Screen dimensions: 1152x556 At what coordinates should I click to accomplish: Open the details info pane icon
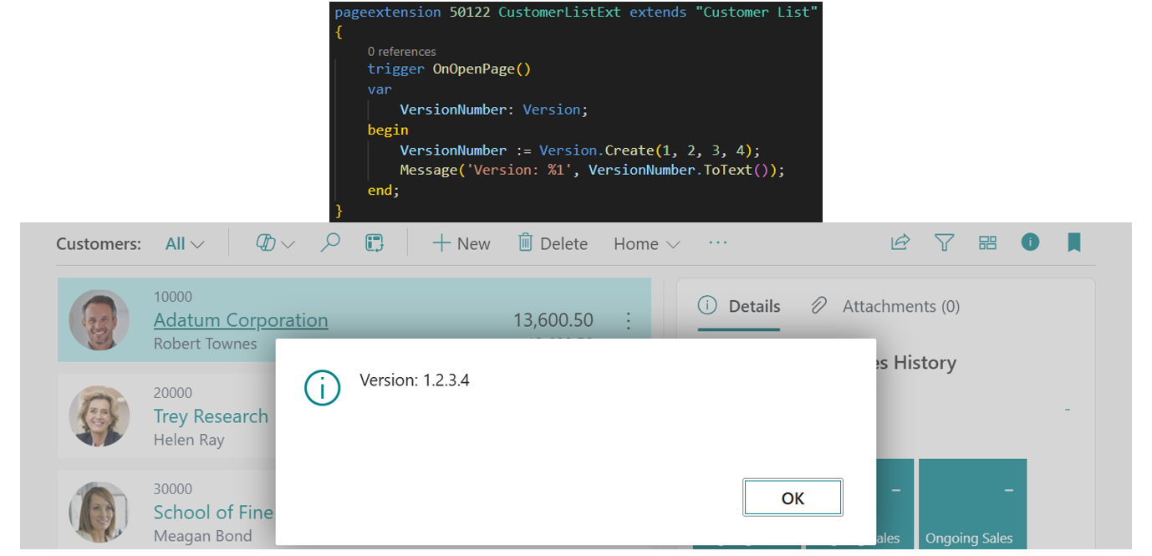click(1030, 242)
